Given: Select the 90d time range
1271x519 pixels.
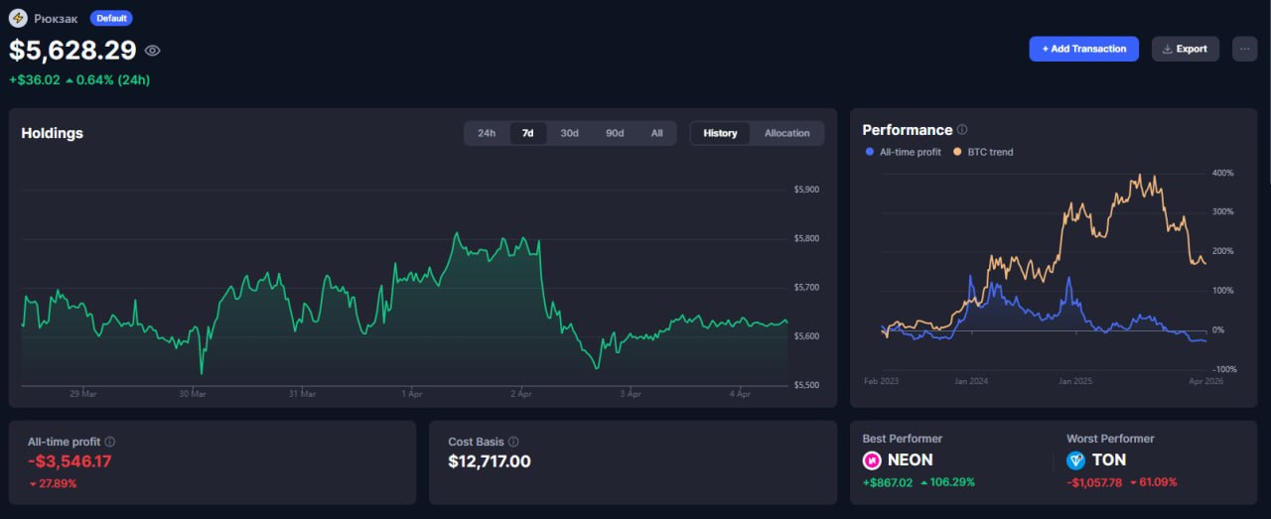Looking at the screenshot, I should [x=615, y=133].
